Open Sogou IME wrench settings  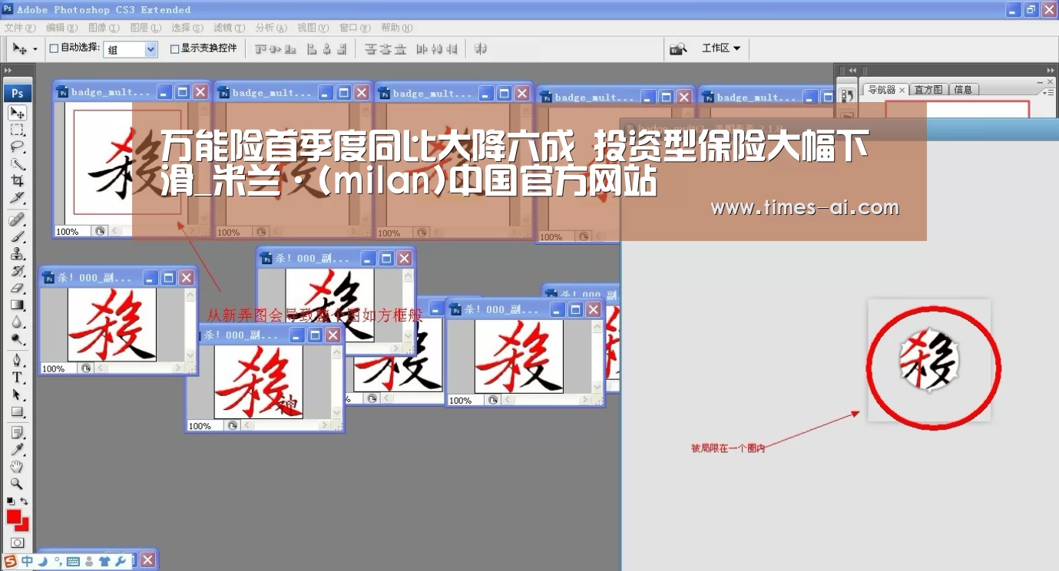tap(121, 562)
